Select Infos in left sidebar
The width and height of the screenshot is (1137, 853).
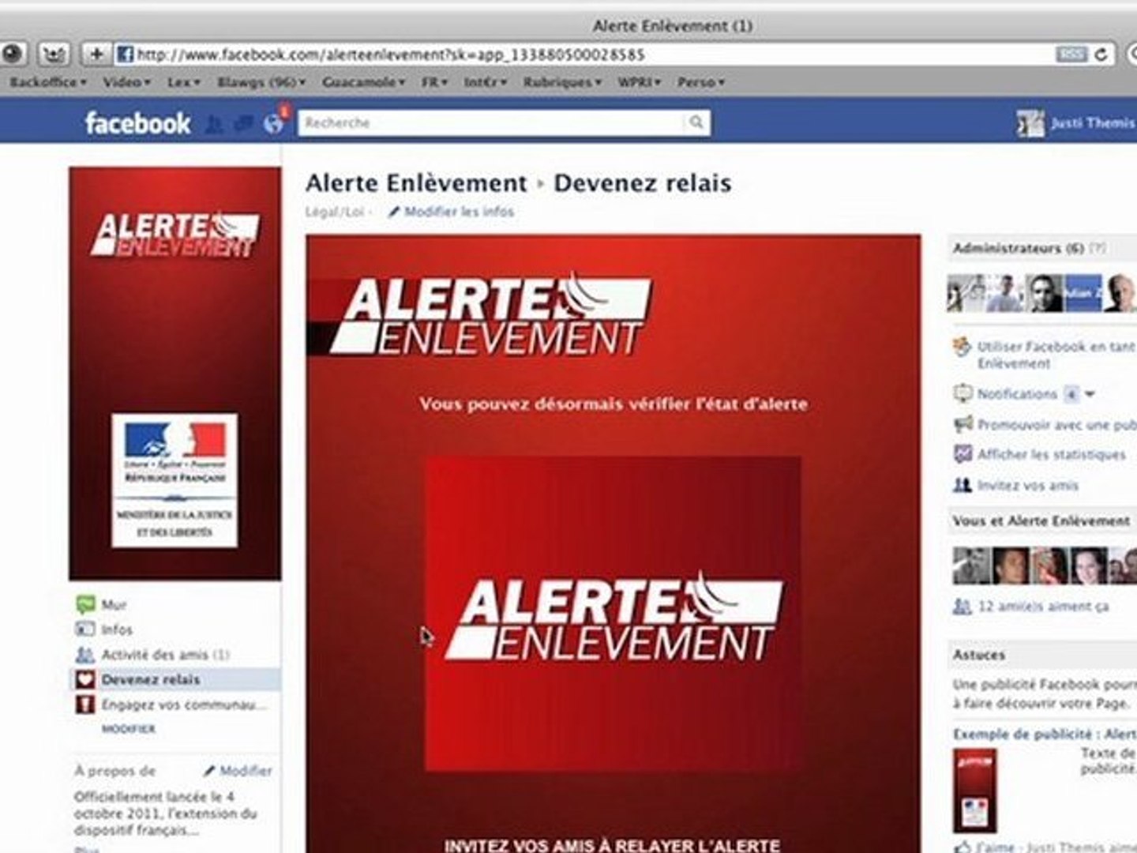tap(117, 629)
